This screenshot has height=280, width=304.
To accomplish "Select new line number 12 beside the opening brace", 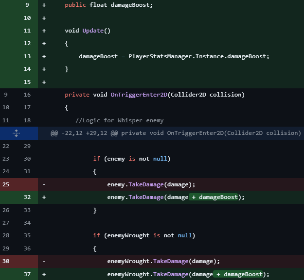I will [x=27, y=43].
